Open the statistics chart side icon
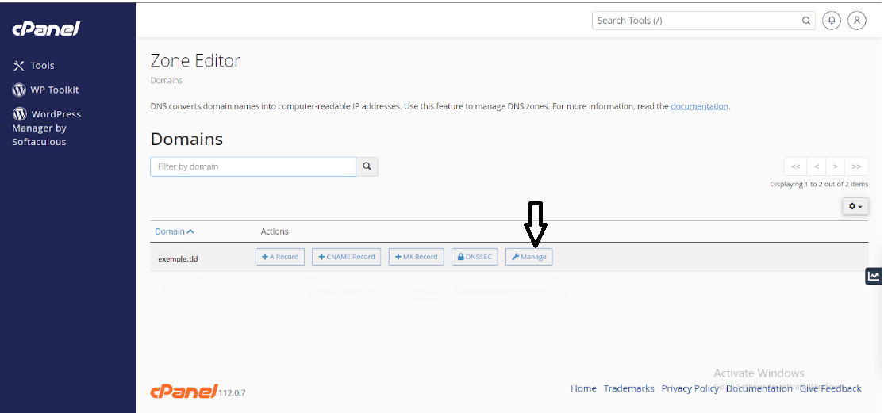884x413 pixels. (x=874, y=276)
